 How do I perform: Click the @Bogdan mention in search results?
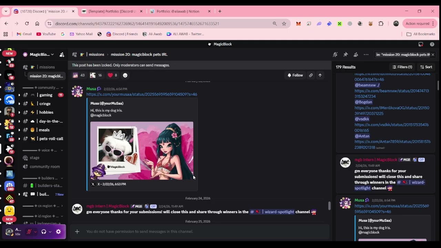pyautogui.click(x=363, y=102)
